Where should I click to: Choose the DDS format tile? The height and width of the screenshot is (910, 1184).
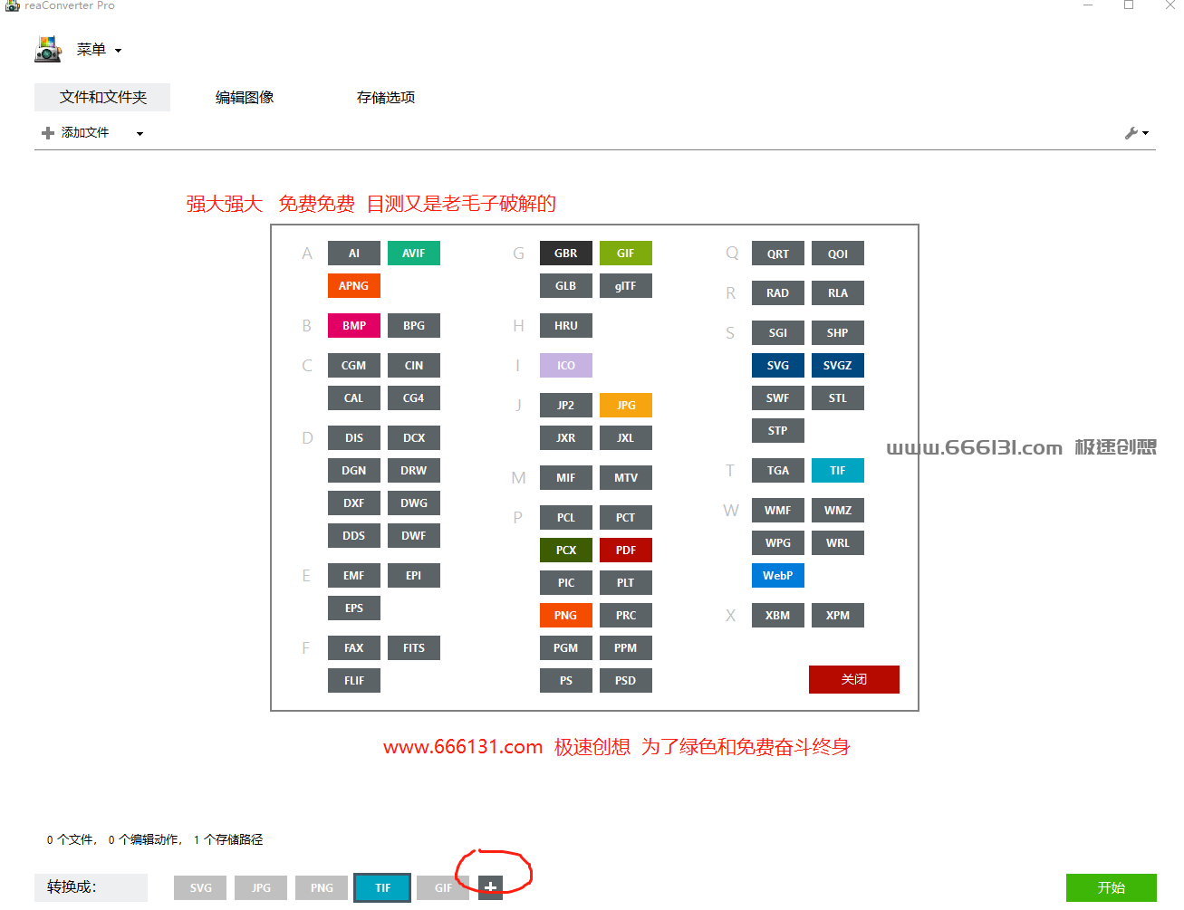(x=354, y=536)
